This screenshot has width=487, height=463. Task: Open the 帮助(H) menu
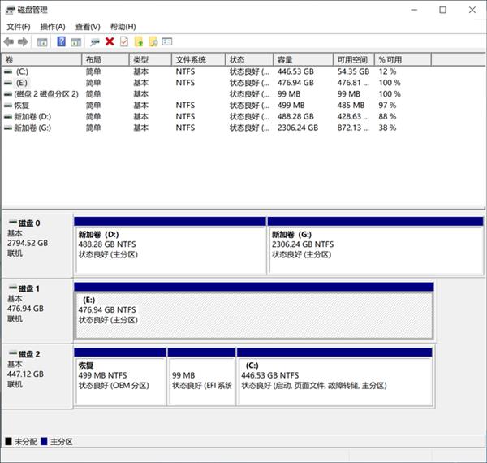tap(123, 26)
